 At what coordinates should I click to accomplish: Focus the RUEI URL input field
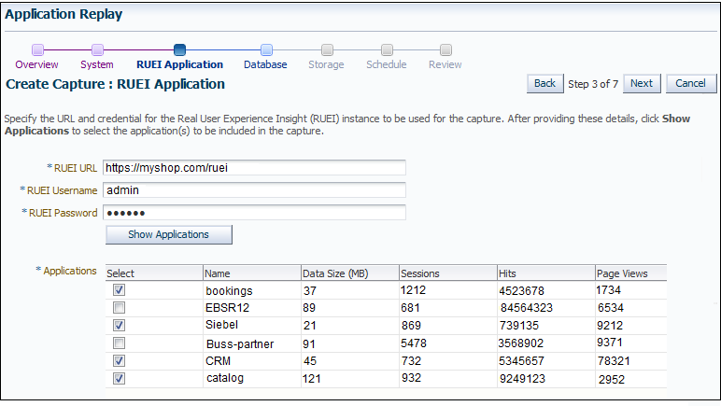tap(254, 168)
